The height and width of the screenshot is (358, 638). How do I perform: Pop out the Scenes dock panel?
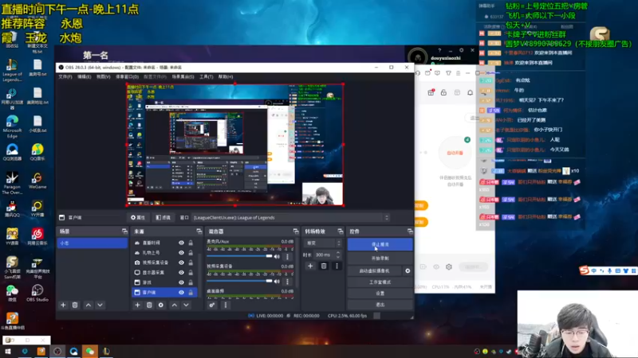pos(124,232)
